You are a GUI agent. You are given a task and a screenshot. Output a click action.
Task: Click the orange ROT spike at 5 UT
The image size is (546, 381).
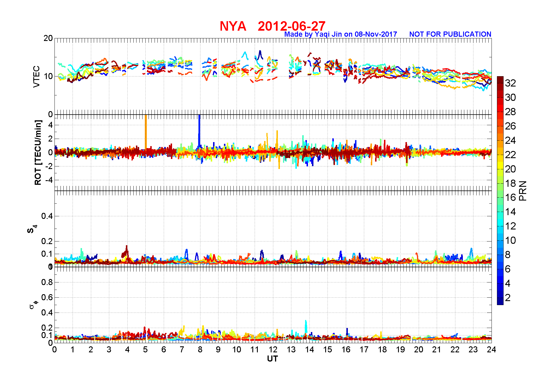pos(146,132)
